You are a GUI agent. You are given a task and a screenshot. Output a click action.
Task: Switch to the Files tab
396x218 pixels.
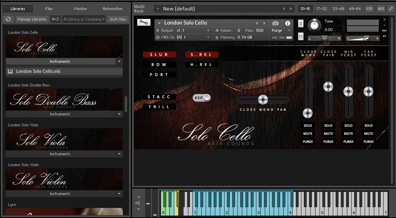coord(49,8)
